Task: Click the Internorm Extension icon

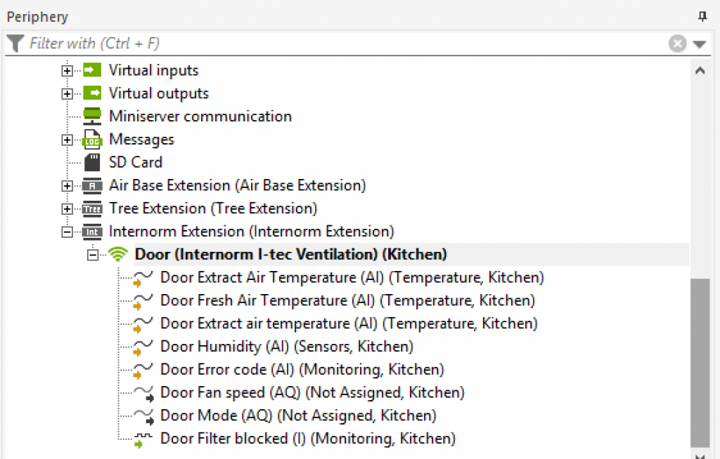Action: (91, 232)
